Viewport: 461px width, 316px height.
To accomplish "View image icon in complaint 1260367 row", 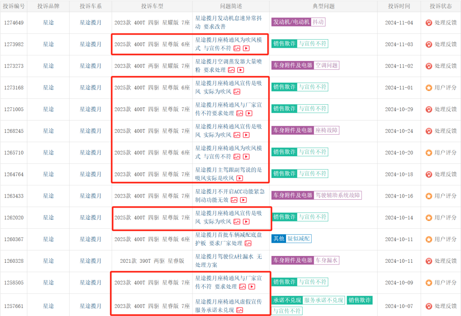I will coord(248,244).
